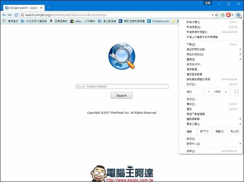Choose the cast (C)... entry in menu
This screenshot has height=182, width=244.
click(x=211, y=99)
